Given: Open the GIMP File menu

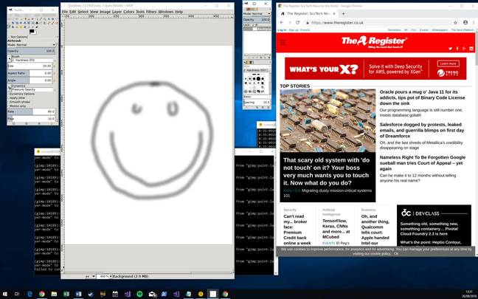Looking at the screenshot, I should coord(65,12).
